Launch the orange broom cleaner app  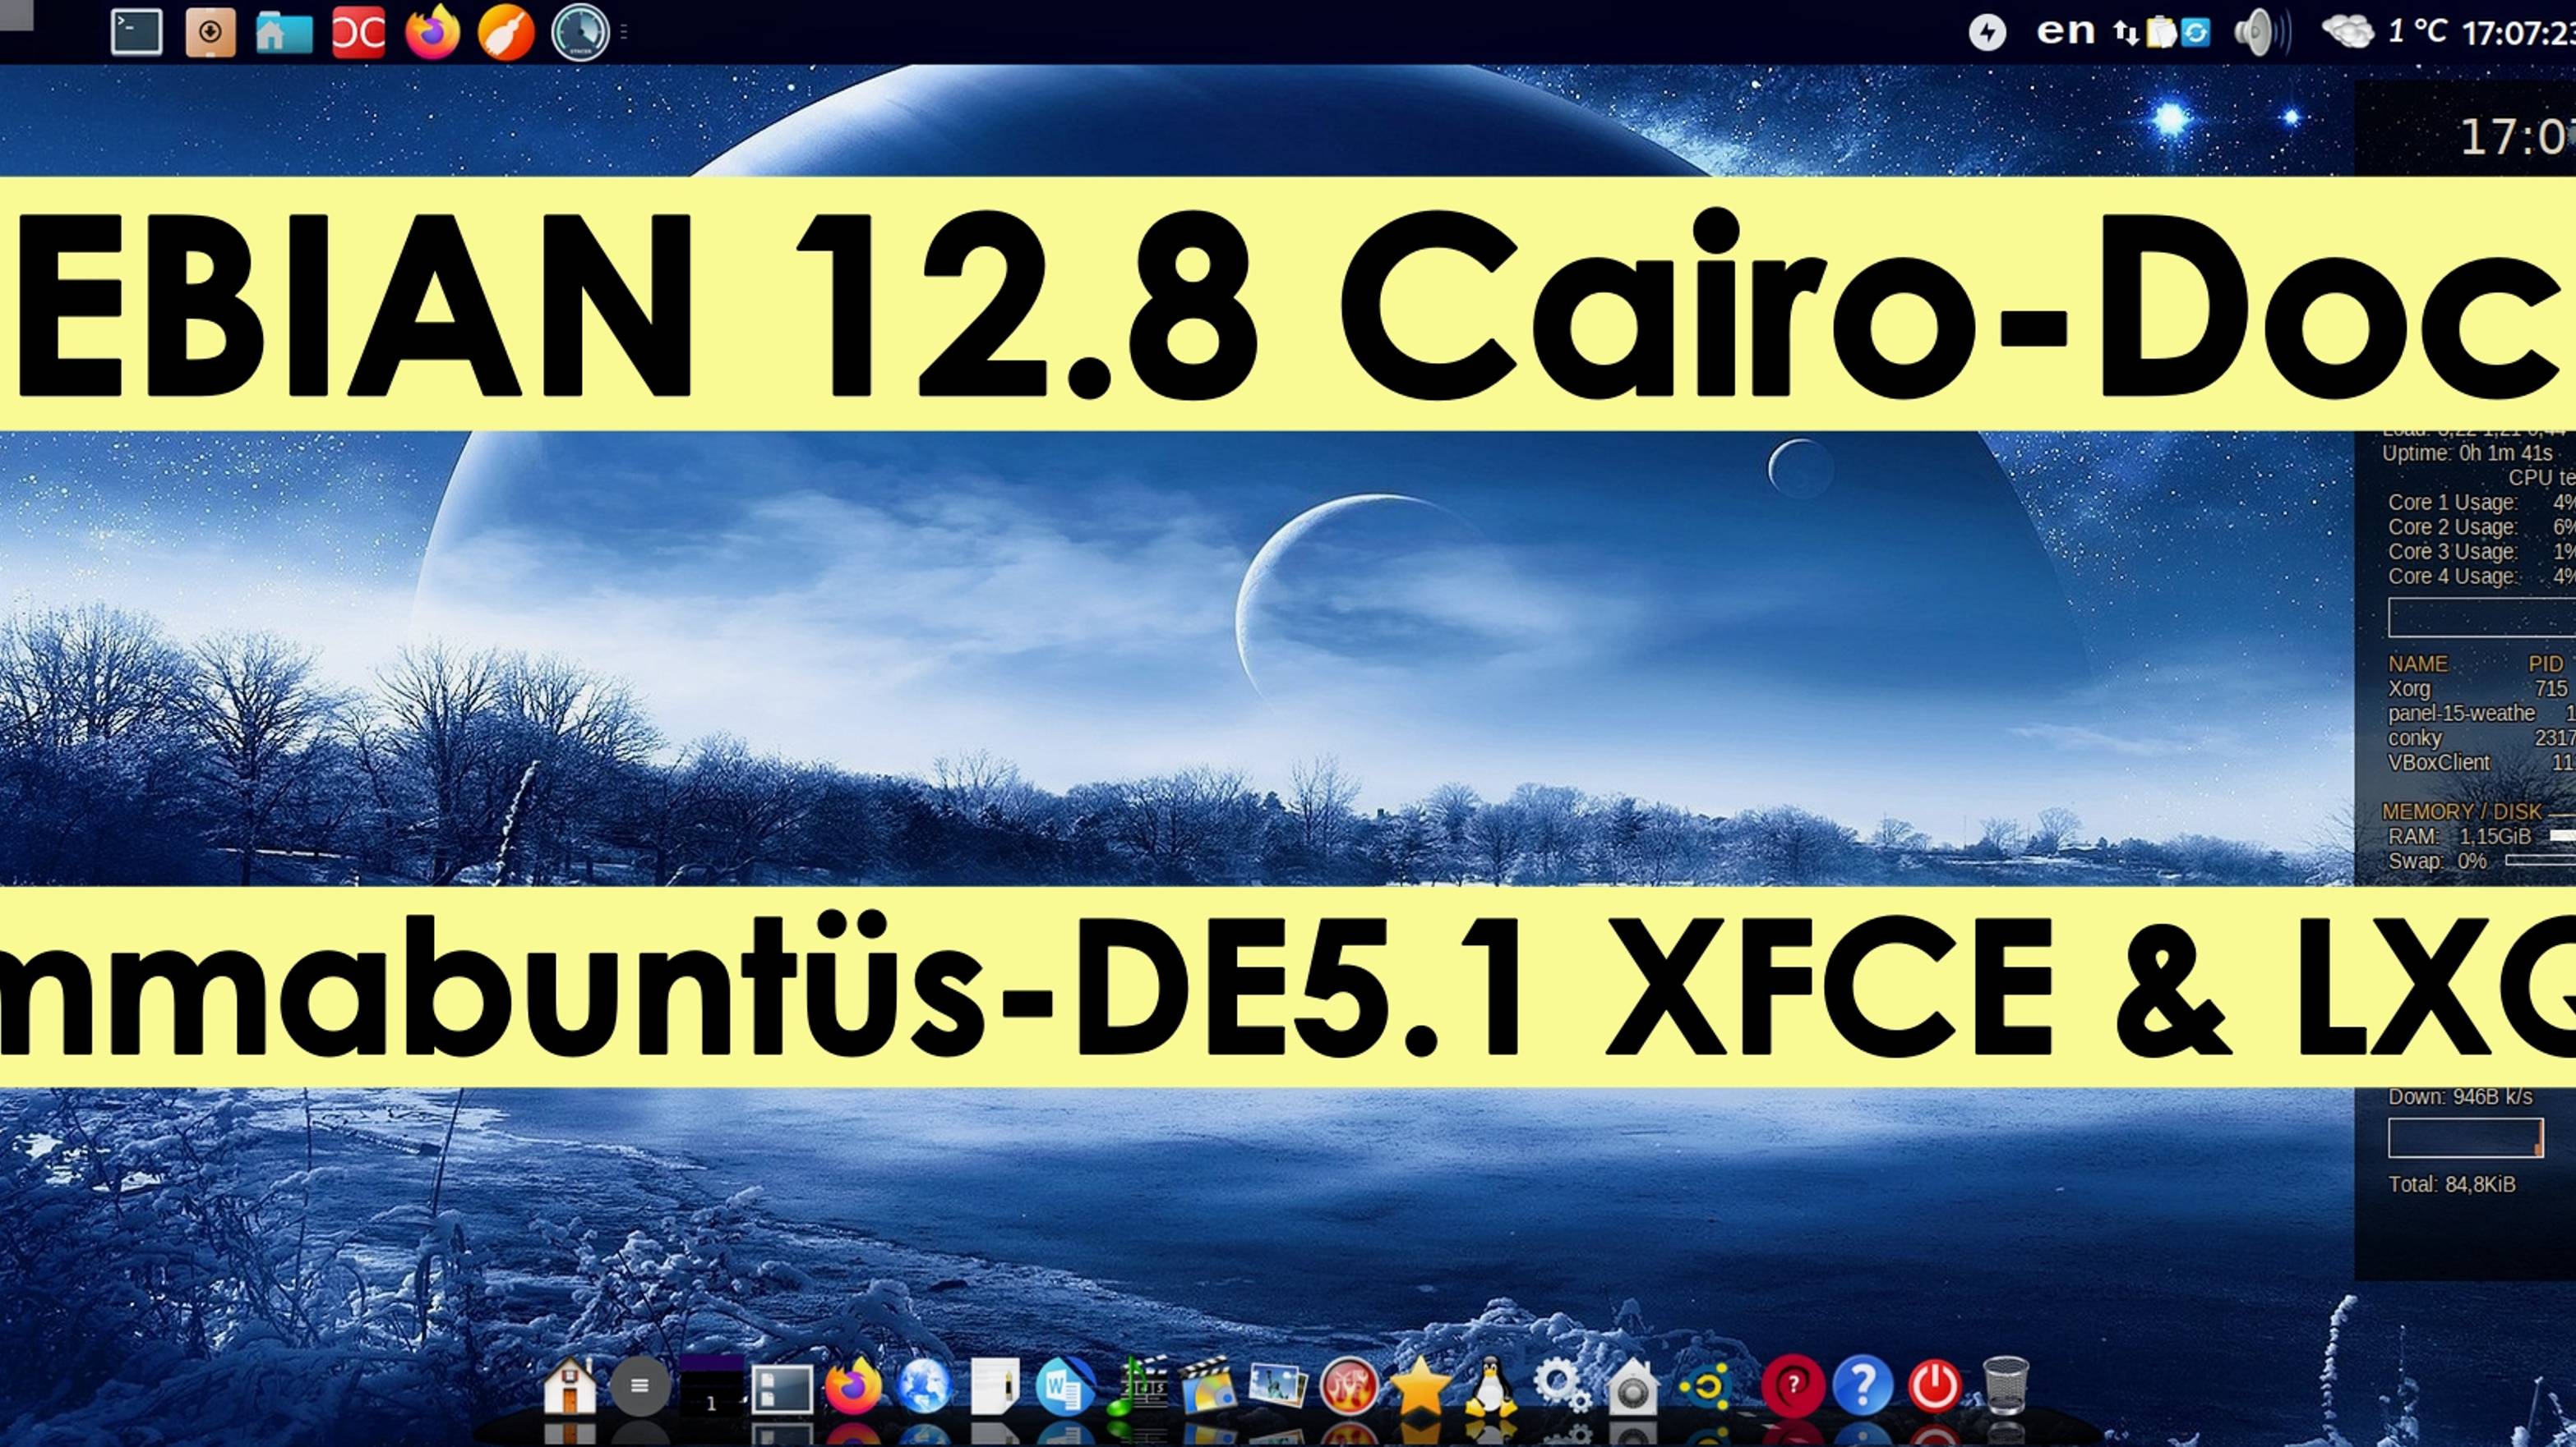click(506, 32)
